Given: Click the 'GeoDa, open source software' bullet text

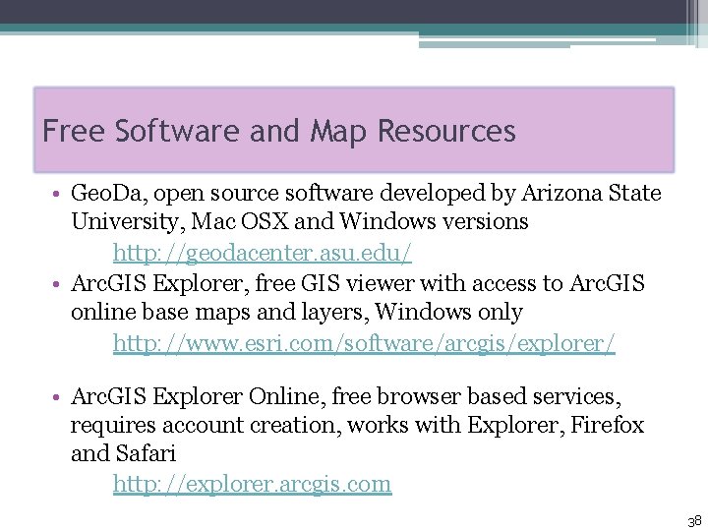Looking at the screenshot, I should tap(366, 194).
